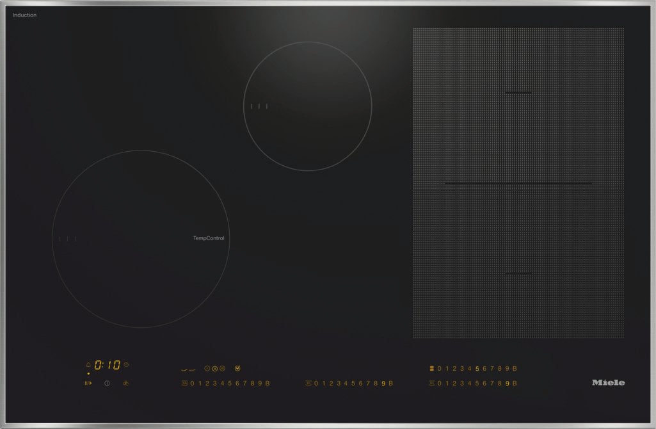Tap the bridged-zone icon on upper right row
This screenshot has height=429, width=656.
[431, 368]
